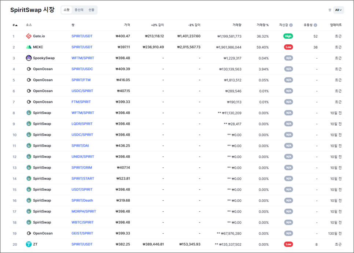Image resolution: width=354 pixels, height=253 pixels.
Task: Open MORPH/SPIRIT pair link
Action: (x=84, y=211)
